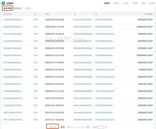Open recipient address THPvaUhoh2Qn2y9T... in third row

pyautogui.click(x=106, y=34)
